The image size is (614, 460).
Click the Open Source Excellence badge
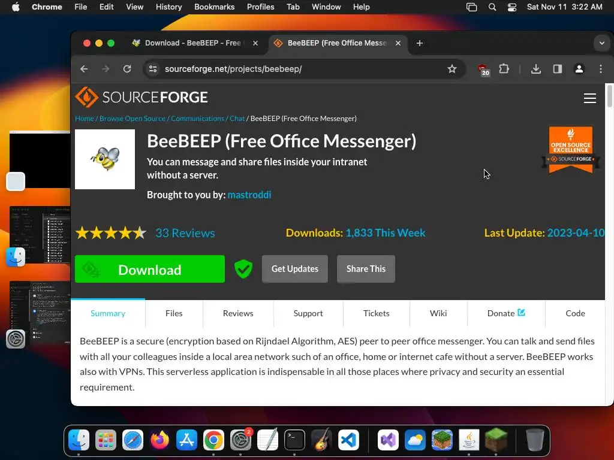click(x=571, y=149)
